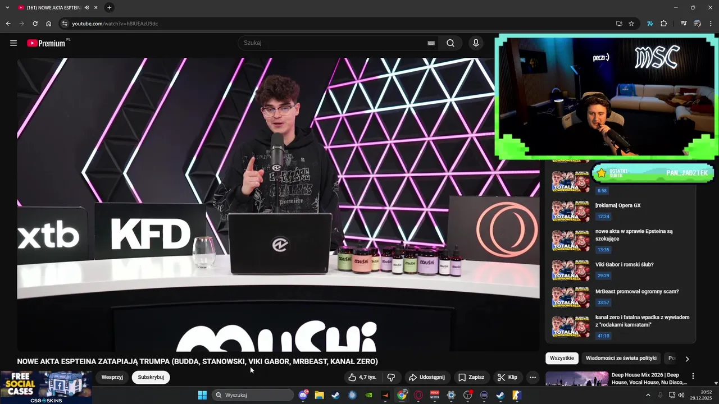The image size is (719, 404).
Task: Install or cast page icon in address bar
Action: click(619, 24)
